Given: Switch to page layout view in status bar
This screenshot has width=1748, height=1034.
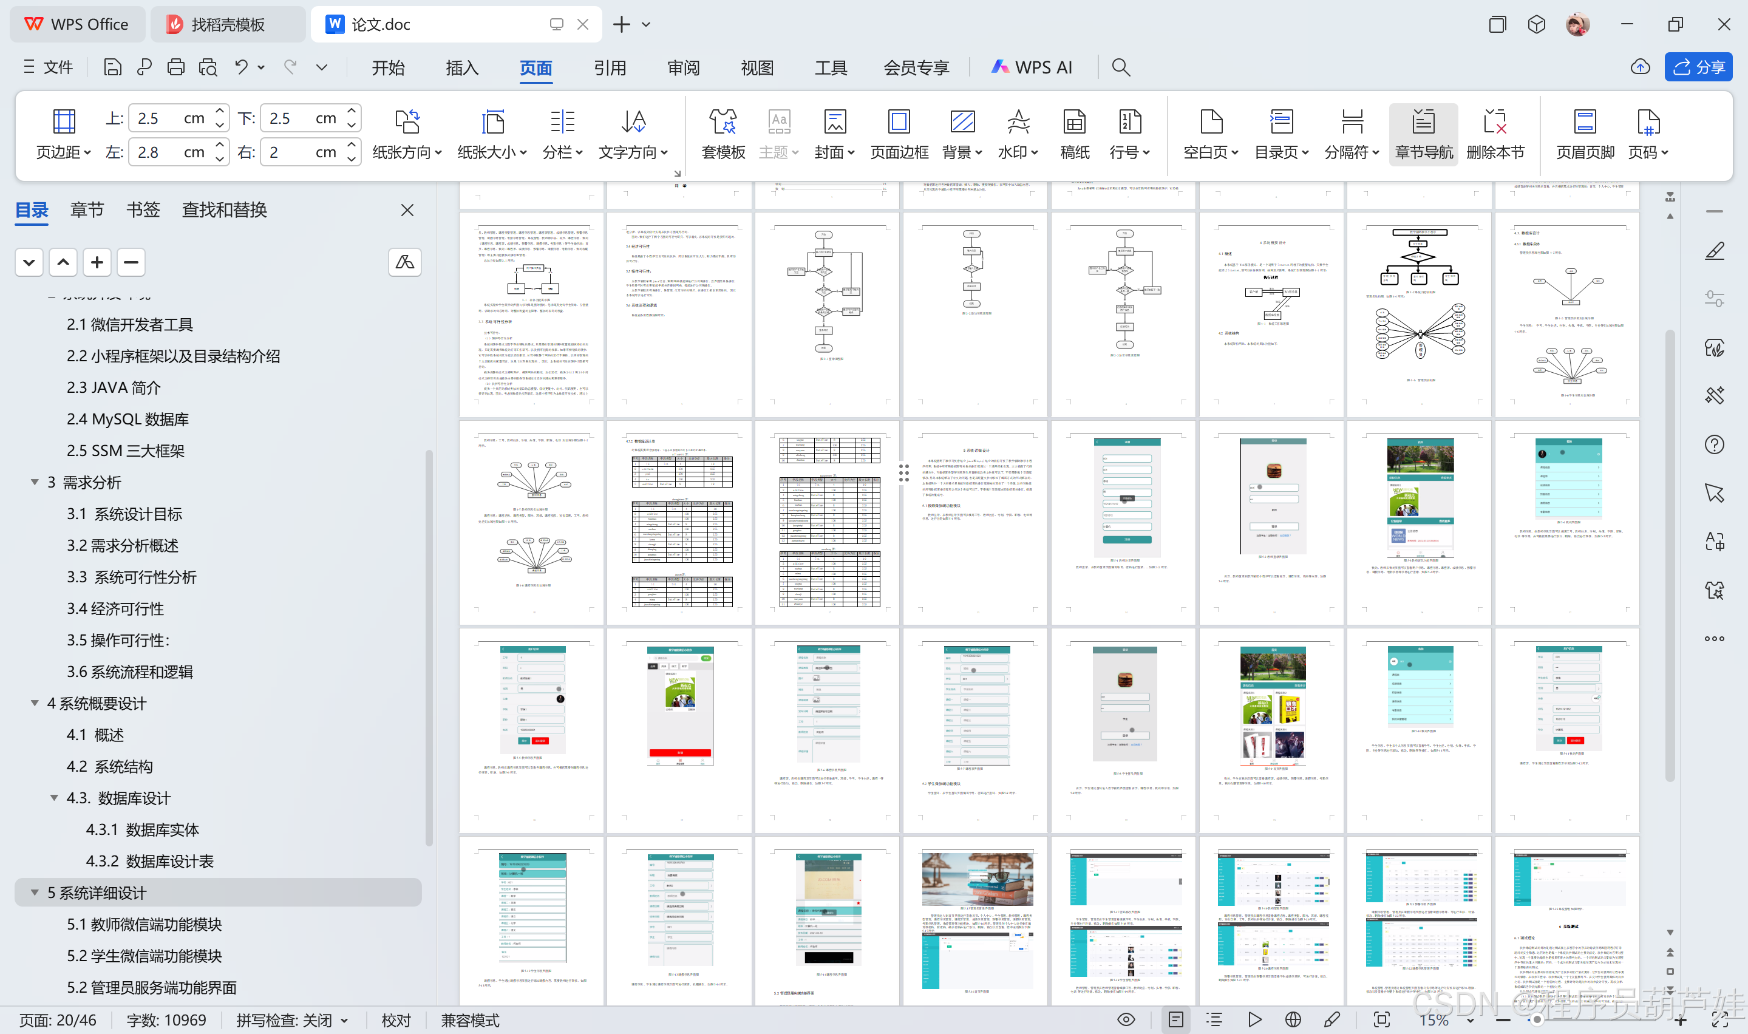Looking at the screenshot, I should click(x=1175, y=1019).
